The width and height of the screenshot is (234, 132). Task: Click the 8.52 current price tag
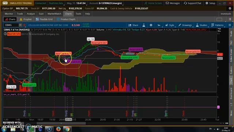[220, 55]
